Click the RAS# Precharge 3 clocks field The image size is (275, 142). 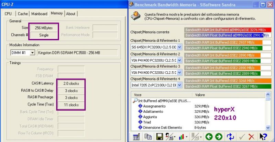tap(71, 98)
